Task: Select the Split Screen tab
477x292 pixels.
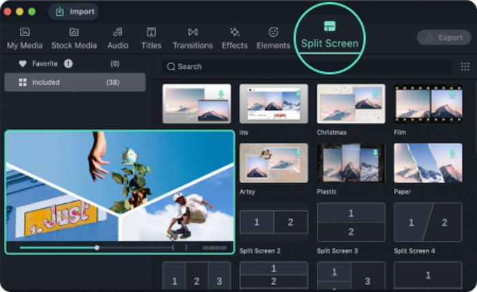Action: click(330, 35)
